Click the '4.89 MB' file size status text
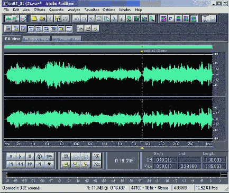Image resolution: width=229 pixels, height=193 pixels. coord(180,188)
